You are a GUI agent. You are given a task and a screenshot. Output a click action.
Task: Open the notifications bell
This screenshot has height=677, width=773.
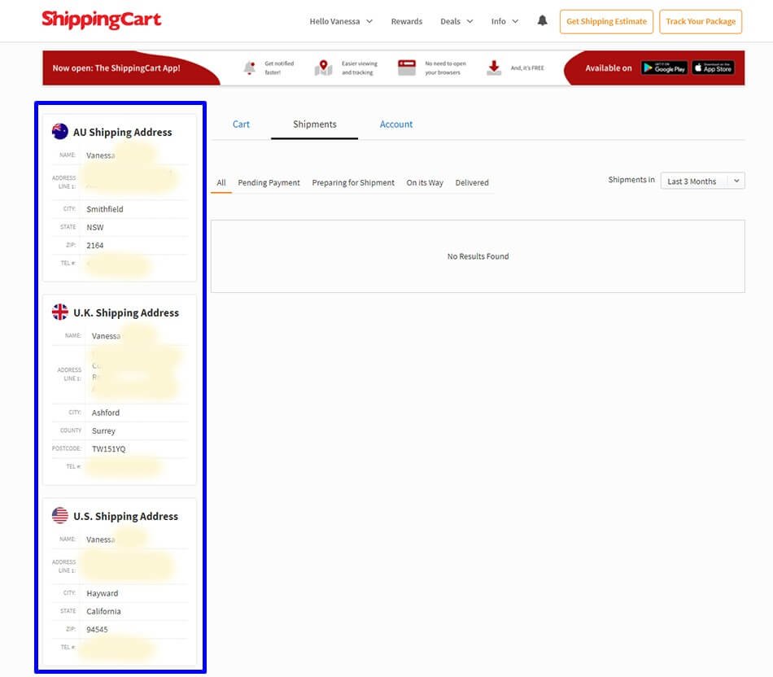point(542,20)
